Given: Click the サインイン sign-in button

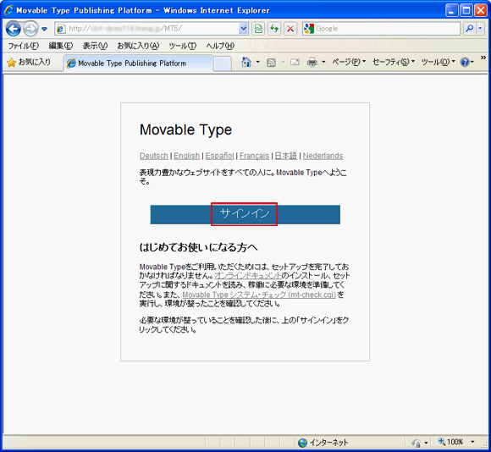Looking at the screenshot, I should pyautogui.click(x=245, y=214).
